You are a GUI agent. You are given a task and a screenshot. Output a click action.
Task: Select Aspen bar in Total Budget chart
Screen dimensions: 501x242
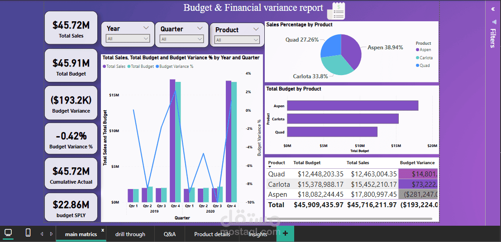353,106
